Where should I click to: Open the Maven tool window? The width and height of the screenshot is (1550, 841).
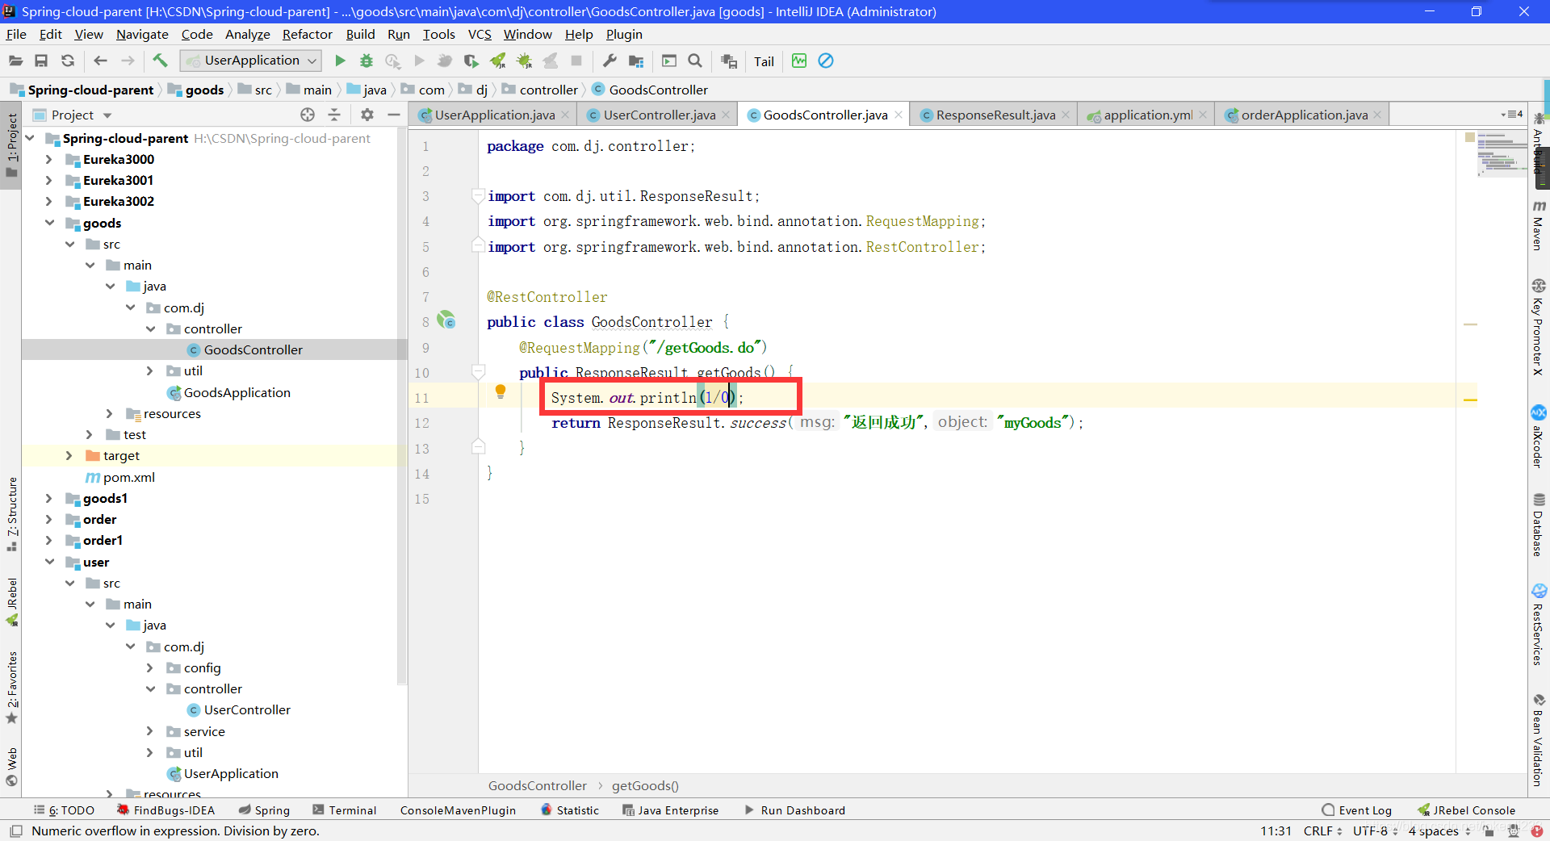pos(1539,226)
